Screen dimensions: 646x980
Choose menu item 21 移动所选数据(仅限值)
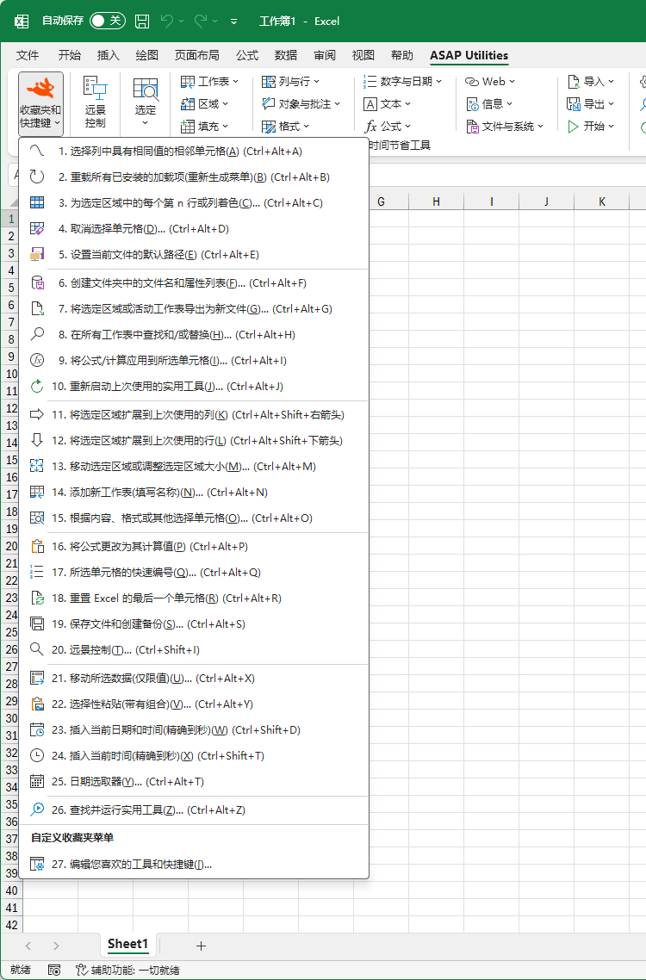(194, 678)
